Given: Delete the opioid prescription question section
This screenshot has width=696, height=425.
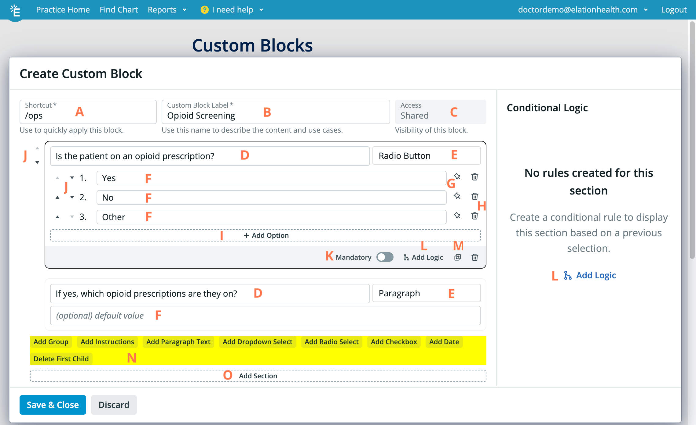Looking at the screenshot, I should [x=475, y=257].
